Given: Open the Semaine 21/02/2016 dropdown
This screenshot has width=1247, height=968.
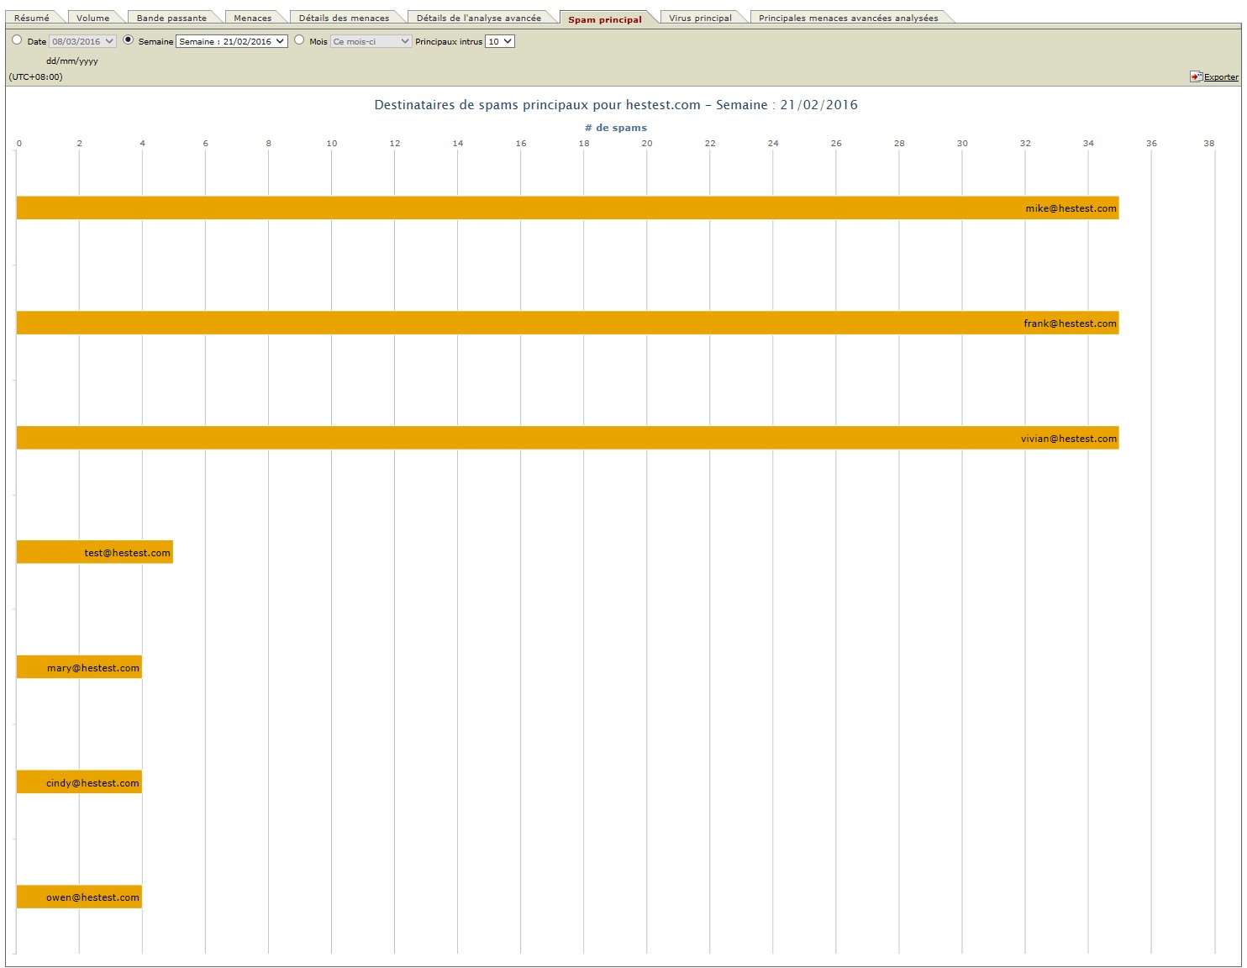Looking at the screenshot, I should 232,41.
